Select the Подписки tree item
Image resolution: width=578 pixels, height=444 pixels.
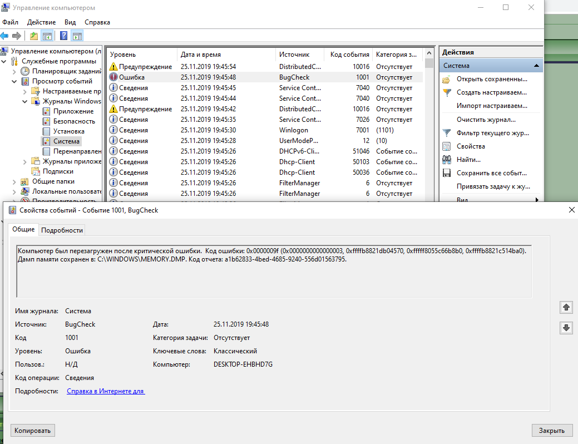point(58,171)
